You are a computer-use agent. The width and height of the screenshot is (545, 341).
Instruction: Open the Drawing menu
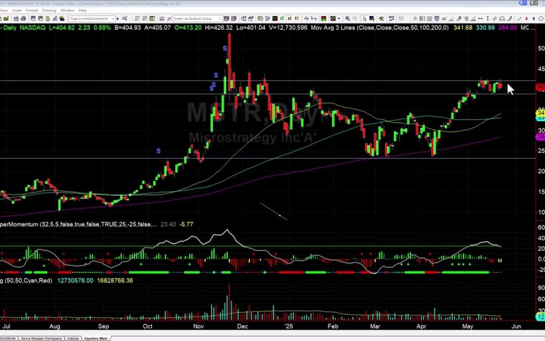(49, 11)
